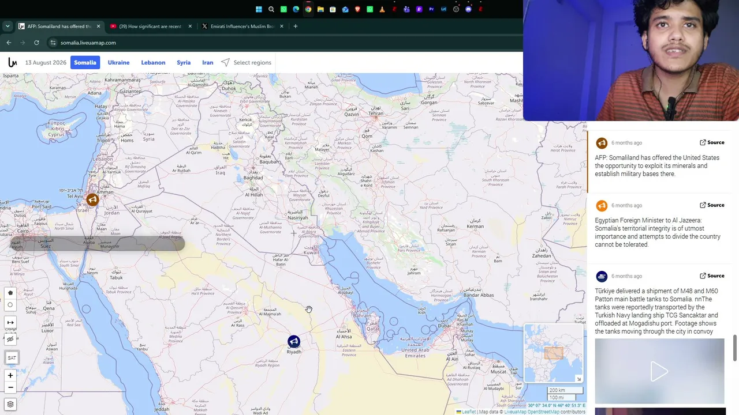This screenshot has height=415, width=739.
Task: Click the orange megaphone marker near Israel
Action: [x=92, y=199]
